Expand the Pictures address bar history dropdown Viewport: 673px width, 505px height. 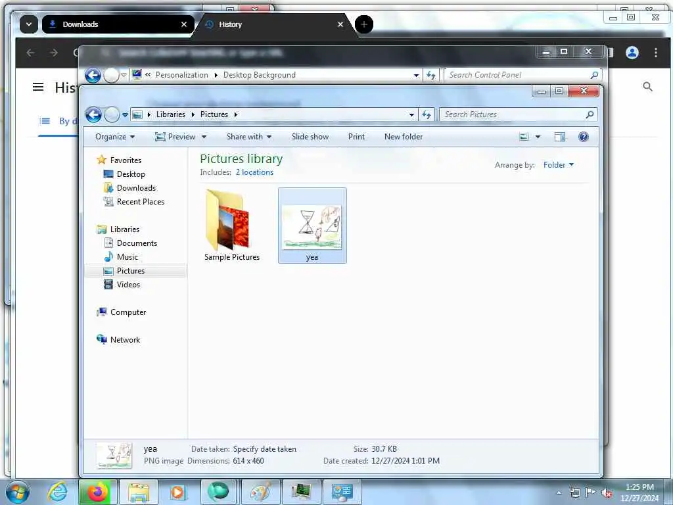411,114
